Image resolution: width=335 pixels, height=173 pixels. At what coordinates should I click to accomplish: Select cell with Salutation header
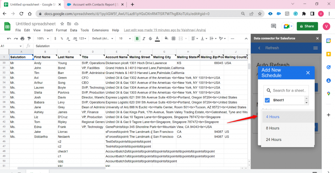[21, 57]
